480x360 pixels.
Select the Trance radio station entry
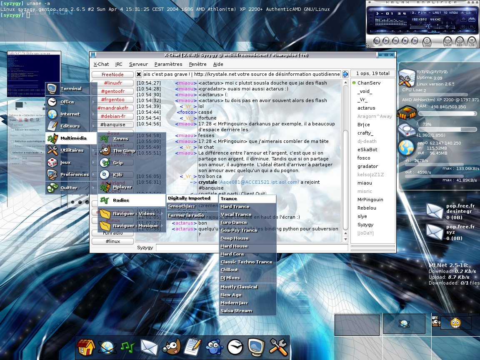tap(247, 198)
